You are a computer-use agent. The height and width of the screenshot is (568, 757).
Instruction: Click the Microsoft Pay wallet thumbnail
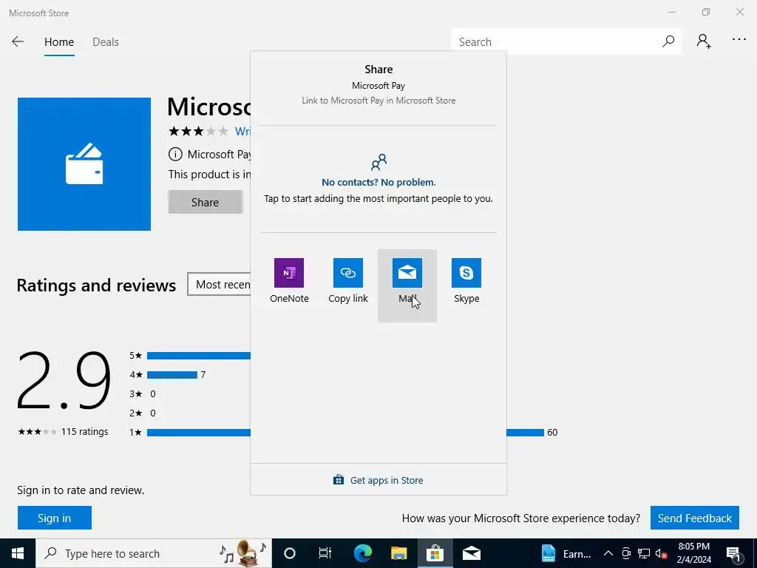[84, 164]
